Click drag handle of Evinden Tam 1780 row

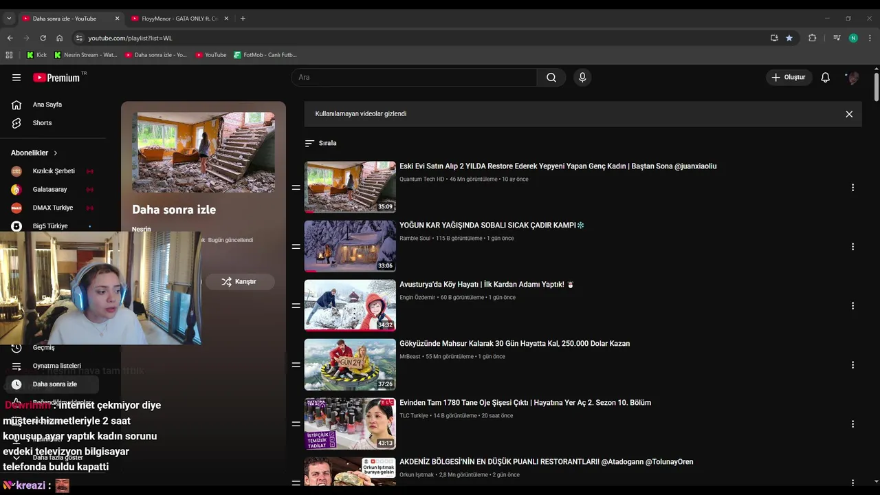tap(296, 424)
